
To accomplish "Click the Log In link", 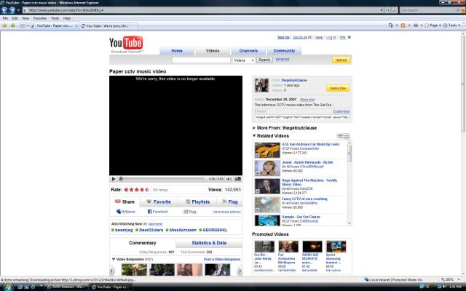I will 331,37.
